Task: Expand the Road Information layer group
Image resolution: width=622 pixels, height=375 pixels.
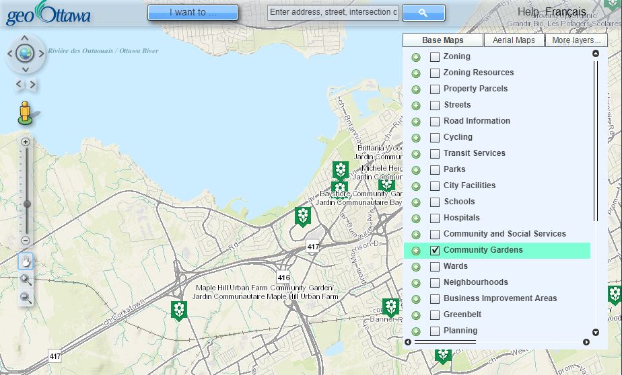Action: [416, 122]
